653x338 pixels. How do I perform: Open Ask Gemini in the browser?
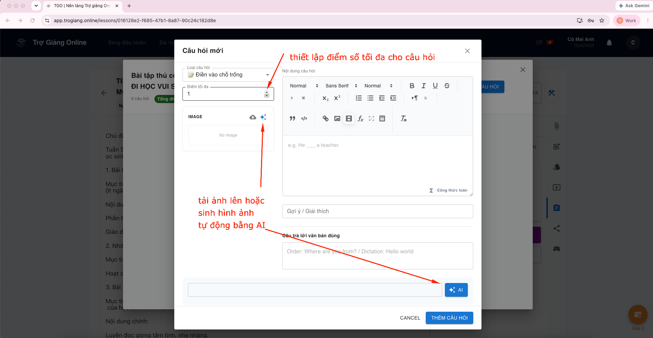point(634,6)
